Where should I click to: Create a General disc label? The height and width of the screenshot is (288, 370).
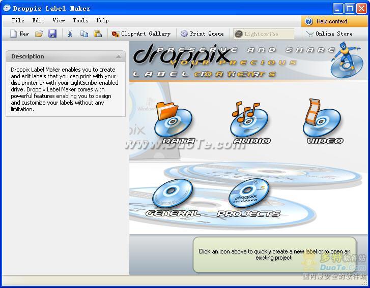173,198
